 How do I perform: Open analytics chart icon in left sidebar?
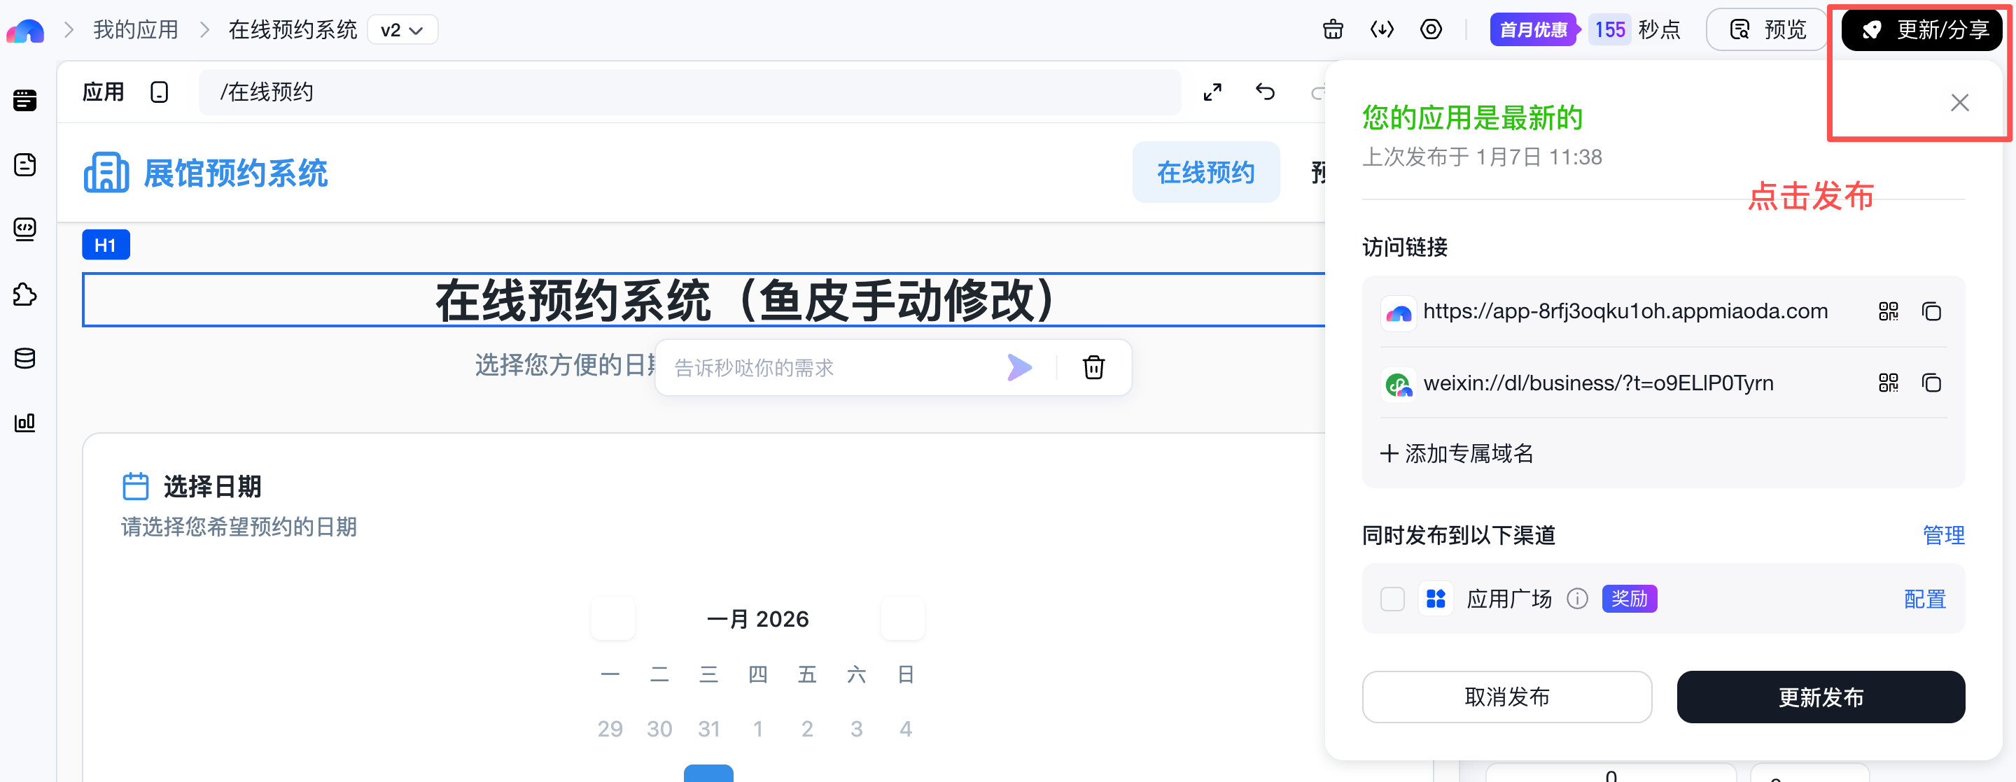click(25, 423)
